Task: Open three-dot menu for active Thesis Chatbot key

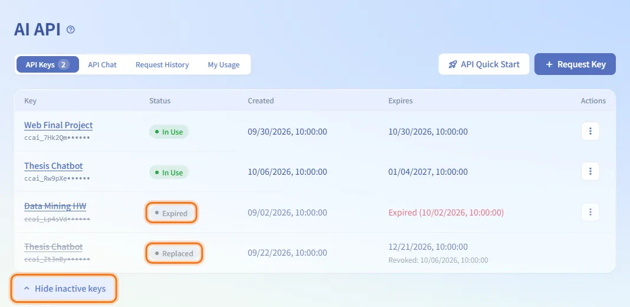Action: (x=590, y=171)
